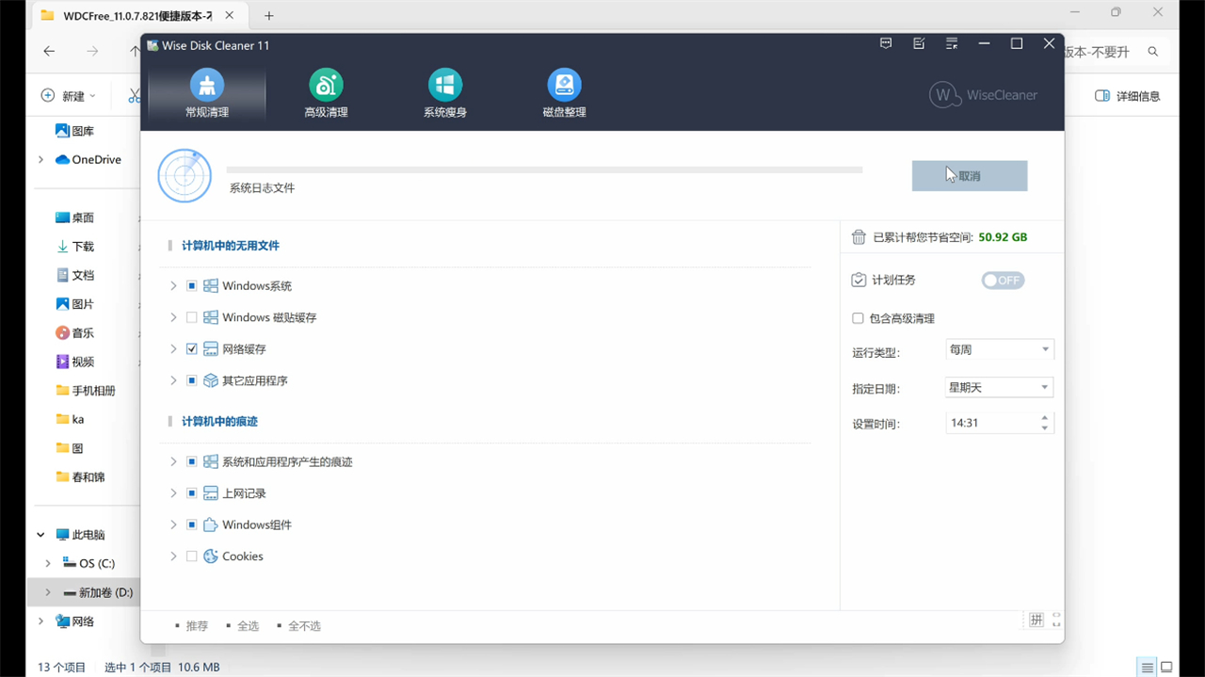Viewport: 1205px width, 677px height.
Task: Click the 设置时间 14:31 time field
Action: pyautogui.click(x=992, y=423)
